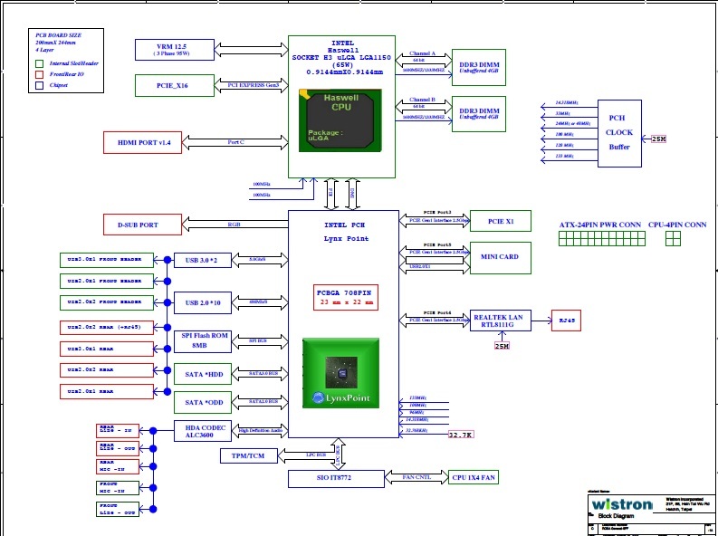Select the MINI CARD block
718x536 pixels.
coord(501,258)
